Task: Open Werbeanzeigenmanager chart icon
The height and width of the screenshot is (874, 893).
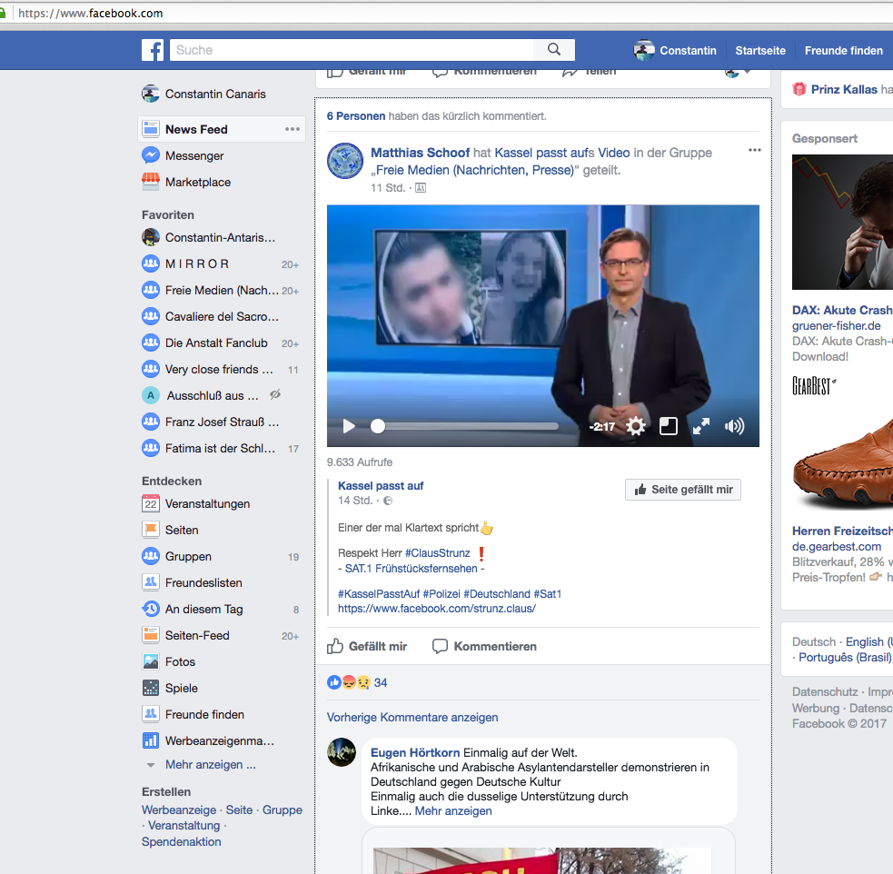Action: [151, 740]
